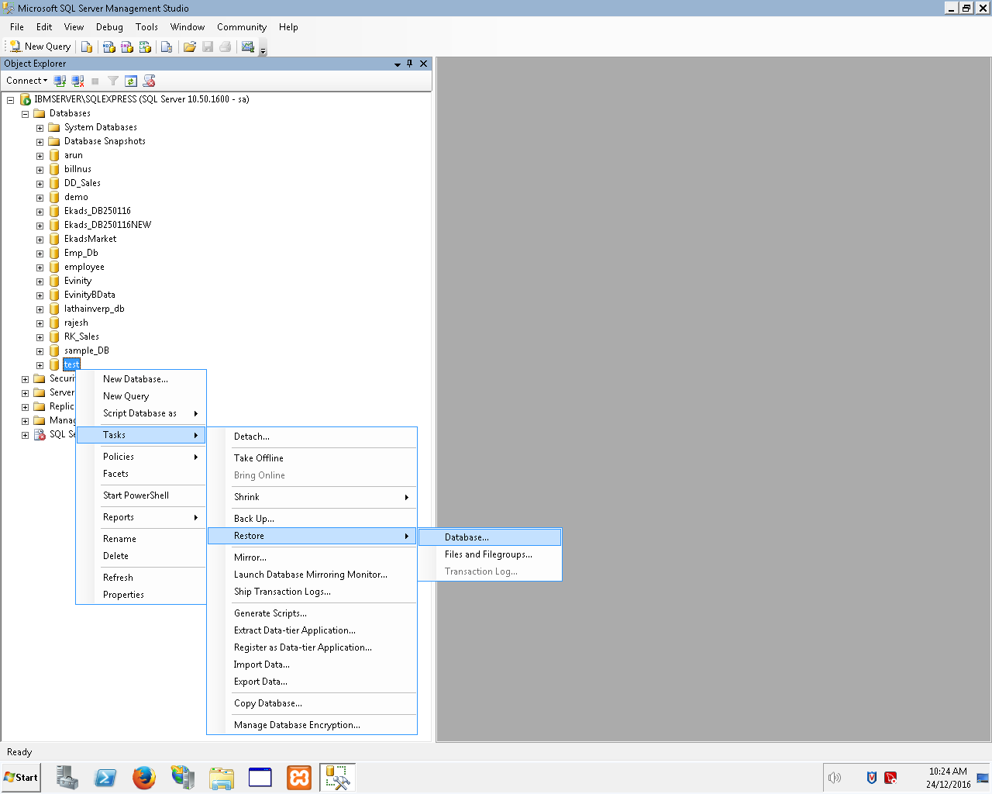Viewport: 992px width, 794px height.
Task: Click the Open File folder icon
Action: click(189, 47)
